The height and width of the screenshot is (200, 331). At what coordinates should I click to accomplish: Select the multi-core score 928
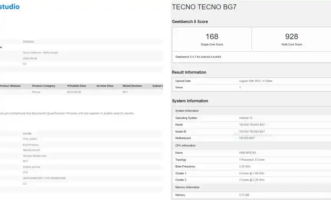click(x=291, y=37)
